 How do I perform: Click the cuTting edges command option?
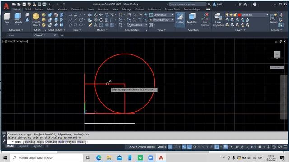tap(34, 142)
